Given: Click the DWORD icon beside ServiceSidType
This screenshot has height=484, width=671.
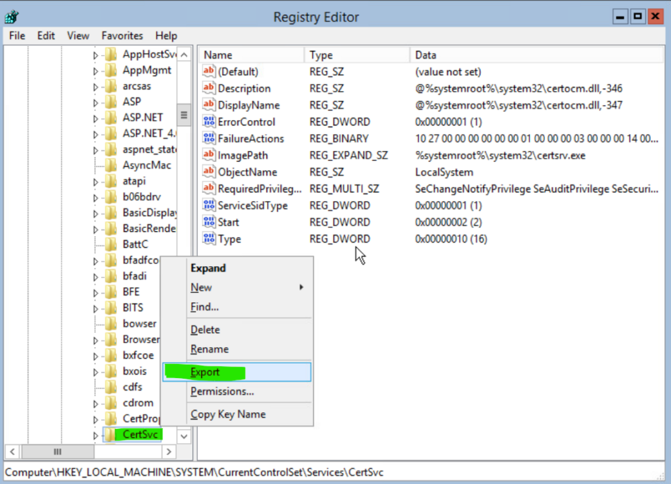Looking at the screenshot, I should click(207, 205).
